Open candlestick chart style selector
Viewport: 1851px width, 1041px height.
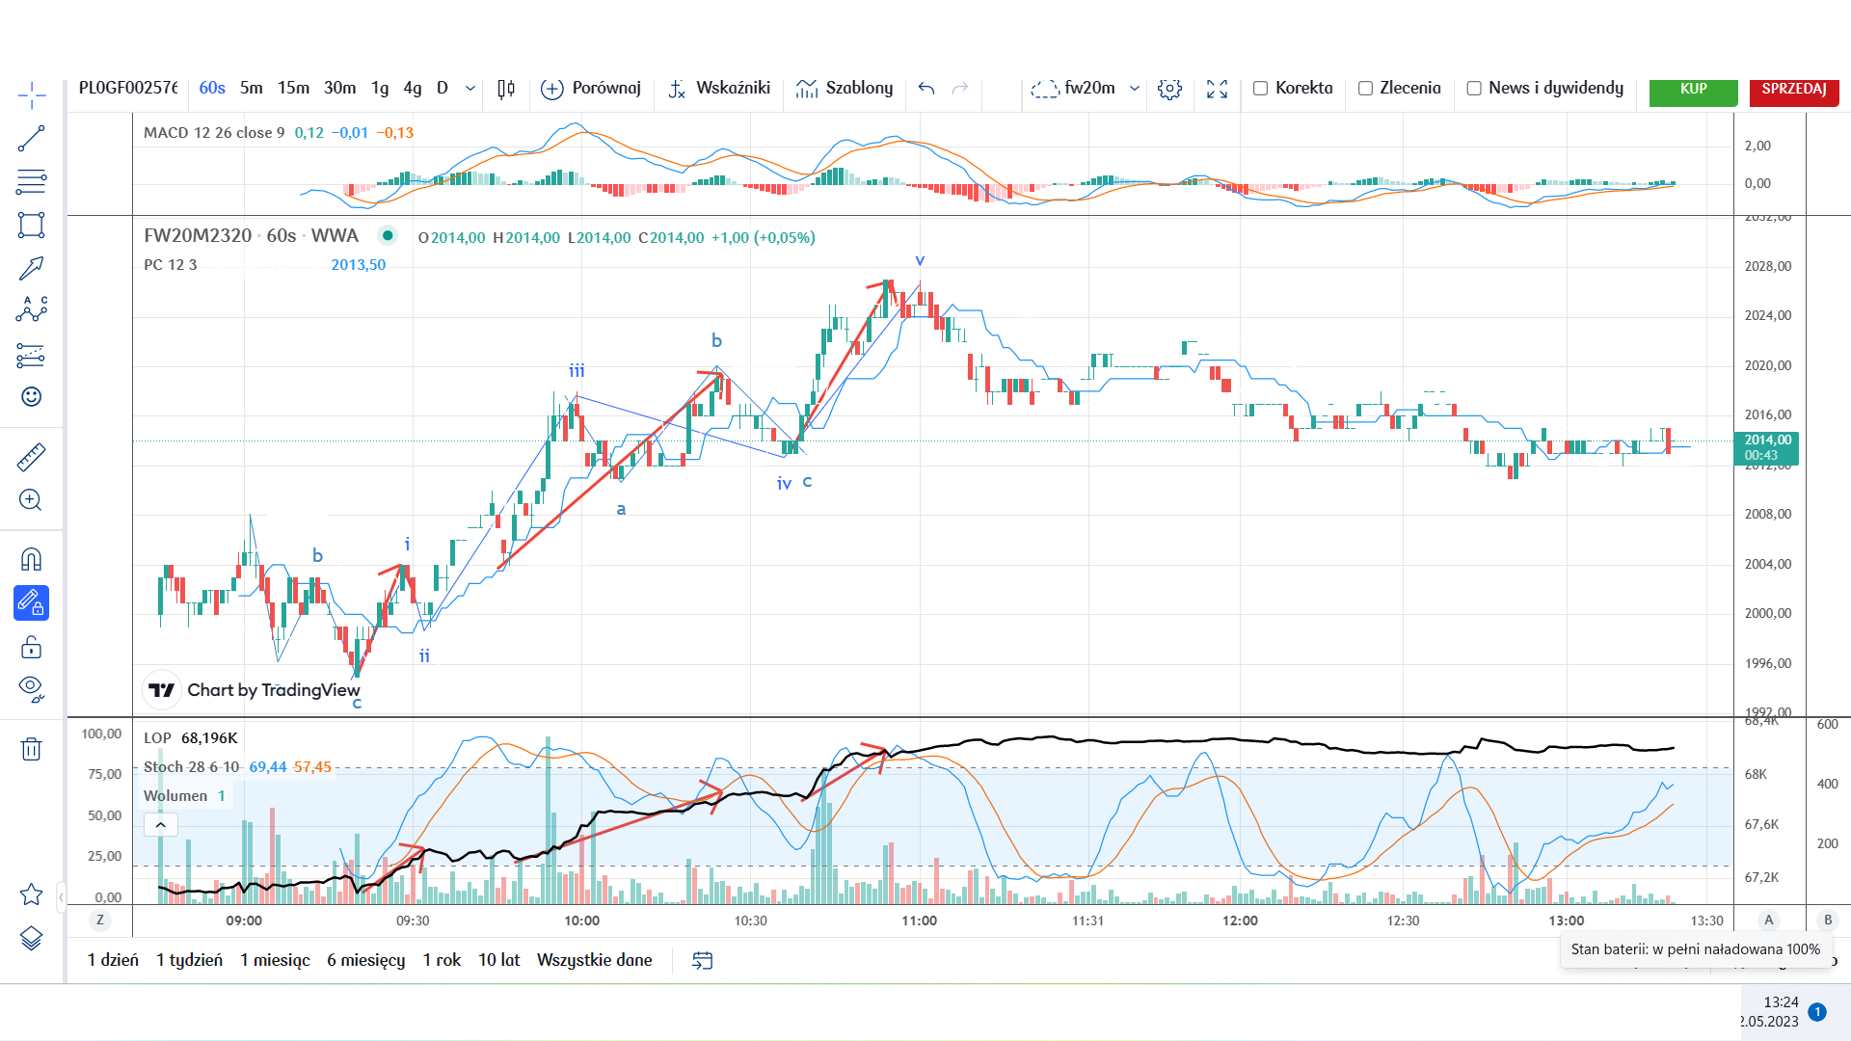click(506, 89)
